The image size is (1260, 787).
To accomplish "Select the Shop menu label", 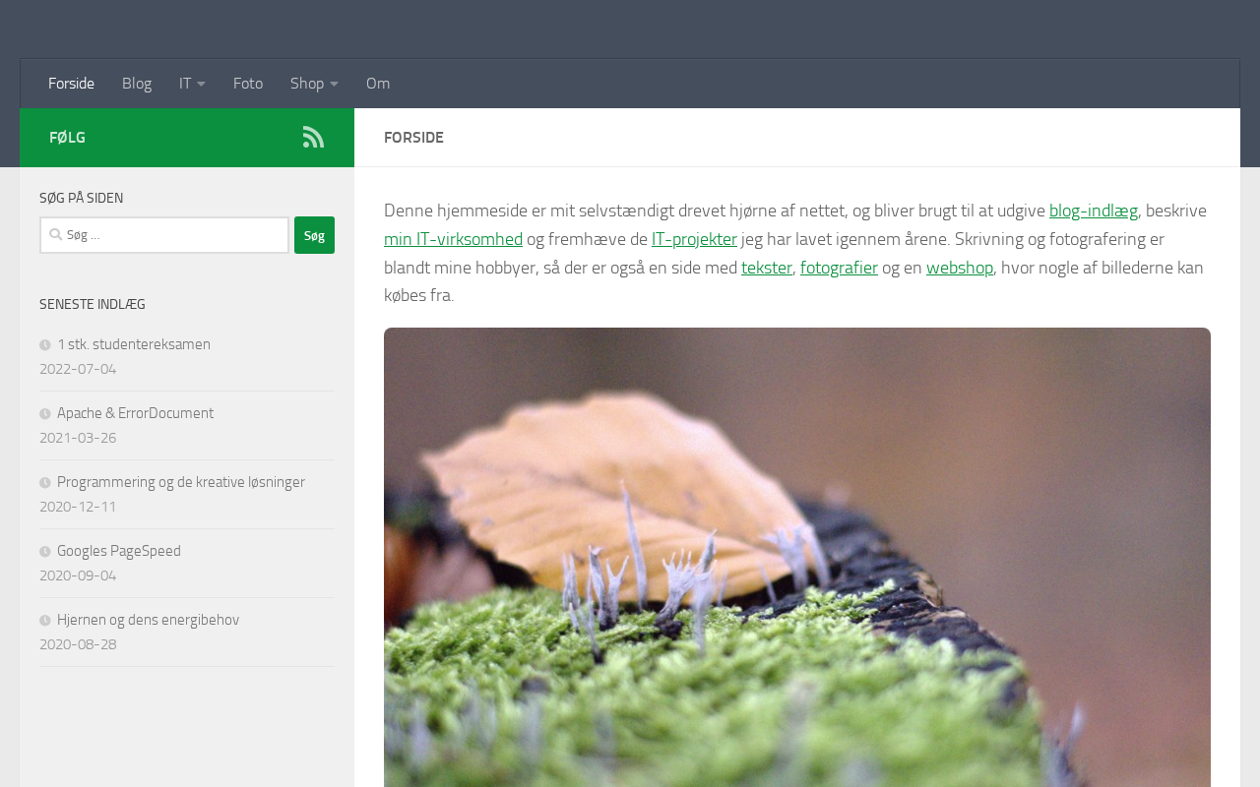I will 307,84.
